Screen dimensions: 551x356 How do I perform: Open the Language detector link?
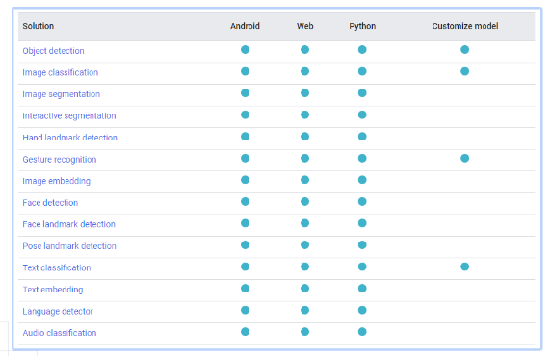pos(58,311)
